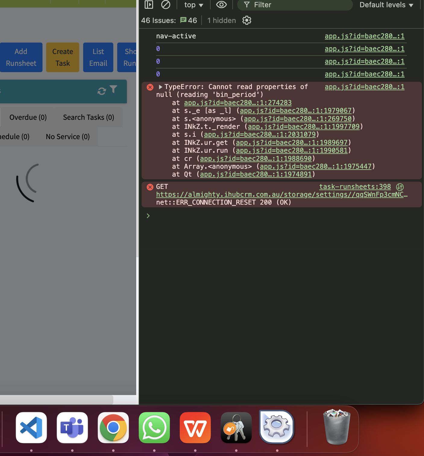Open the top JavaScript context dropdown

[x=194, y=5]
